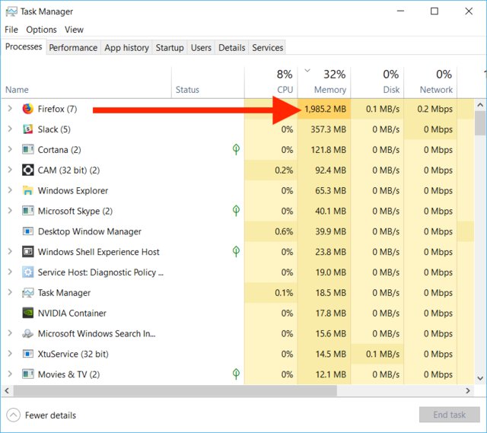Click the Service Host gear icon
This screenshot has width=487, height=433.
tap(28, 272)
